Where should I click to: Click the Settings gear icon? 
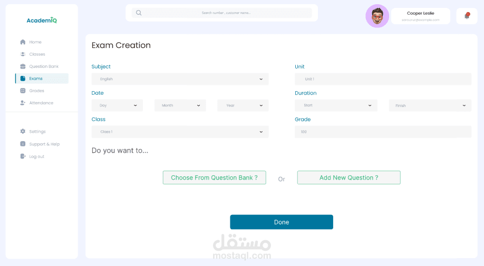pos(23,131)
